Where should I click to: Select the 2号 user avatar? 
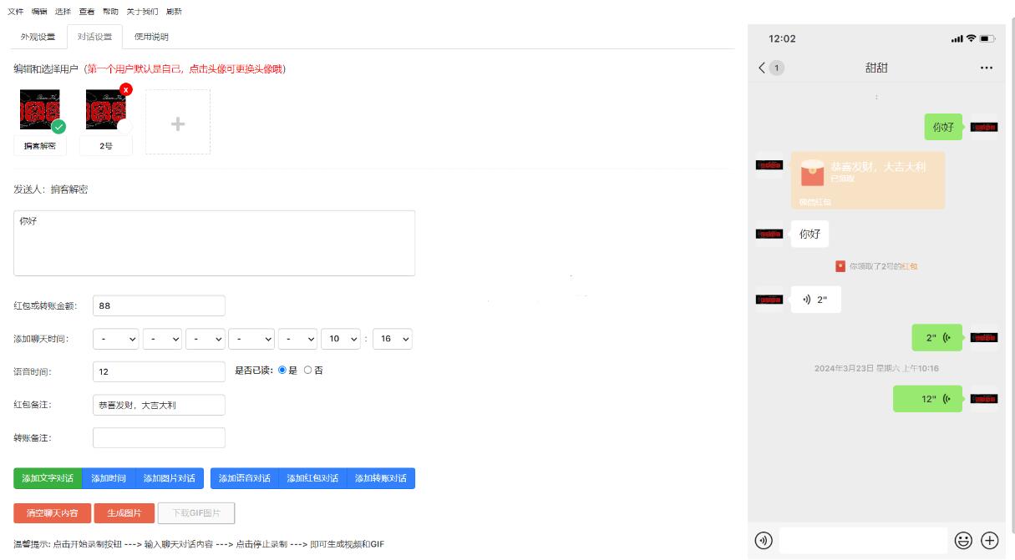click(106, 111)
